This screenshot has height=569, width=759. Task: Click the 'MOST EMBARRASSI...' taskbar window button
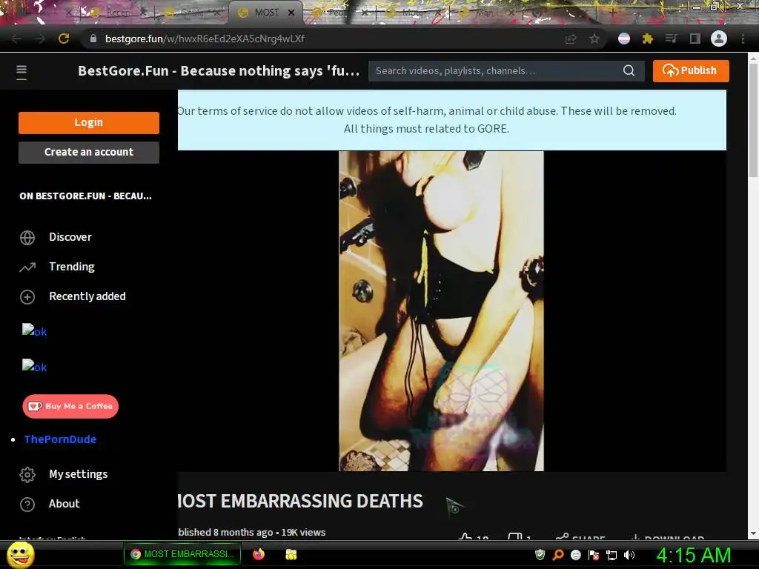pyautogui.click(x=182, y=554)
